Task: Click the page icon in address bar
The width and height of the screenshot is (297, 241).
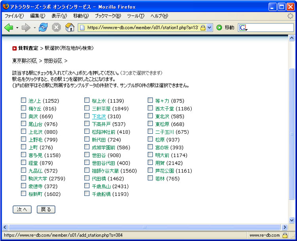Action: [82, 28]
